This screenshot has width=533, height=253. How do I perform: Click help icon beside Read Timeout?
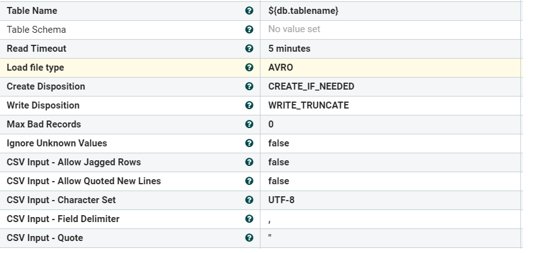(249, 49)
